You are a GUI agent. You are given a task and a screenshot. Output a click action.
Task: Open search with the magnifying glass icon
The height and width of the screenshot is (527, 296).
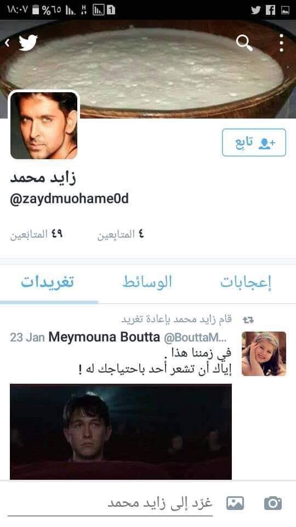244,43
